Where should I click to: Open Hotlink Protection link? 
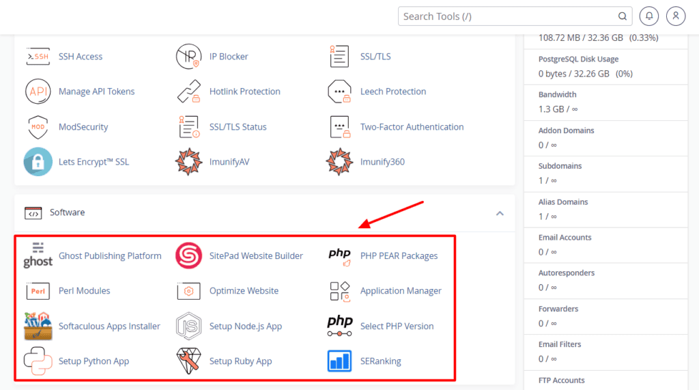pos(245,92)
